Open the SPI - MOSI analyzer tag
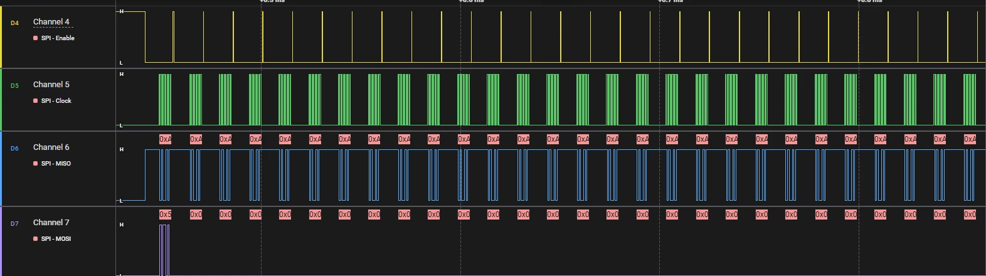 pos(56,239)
